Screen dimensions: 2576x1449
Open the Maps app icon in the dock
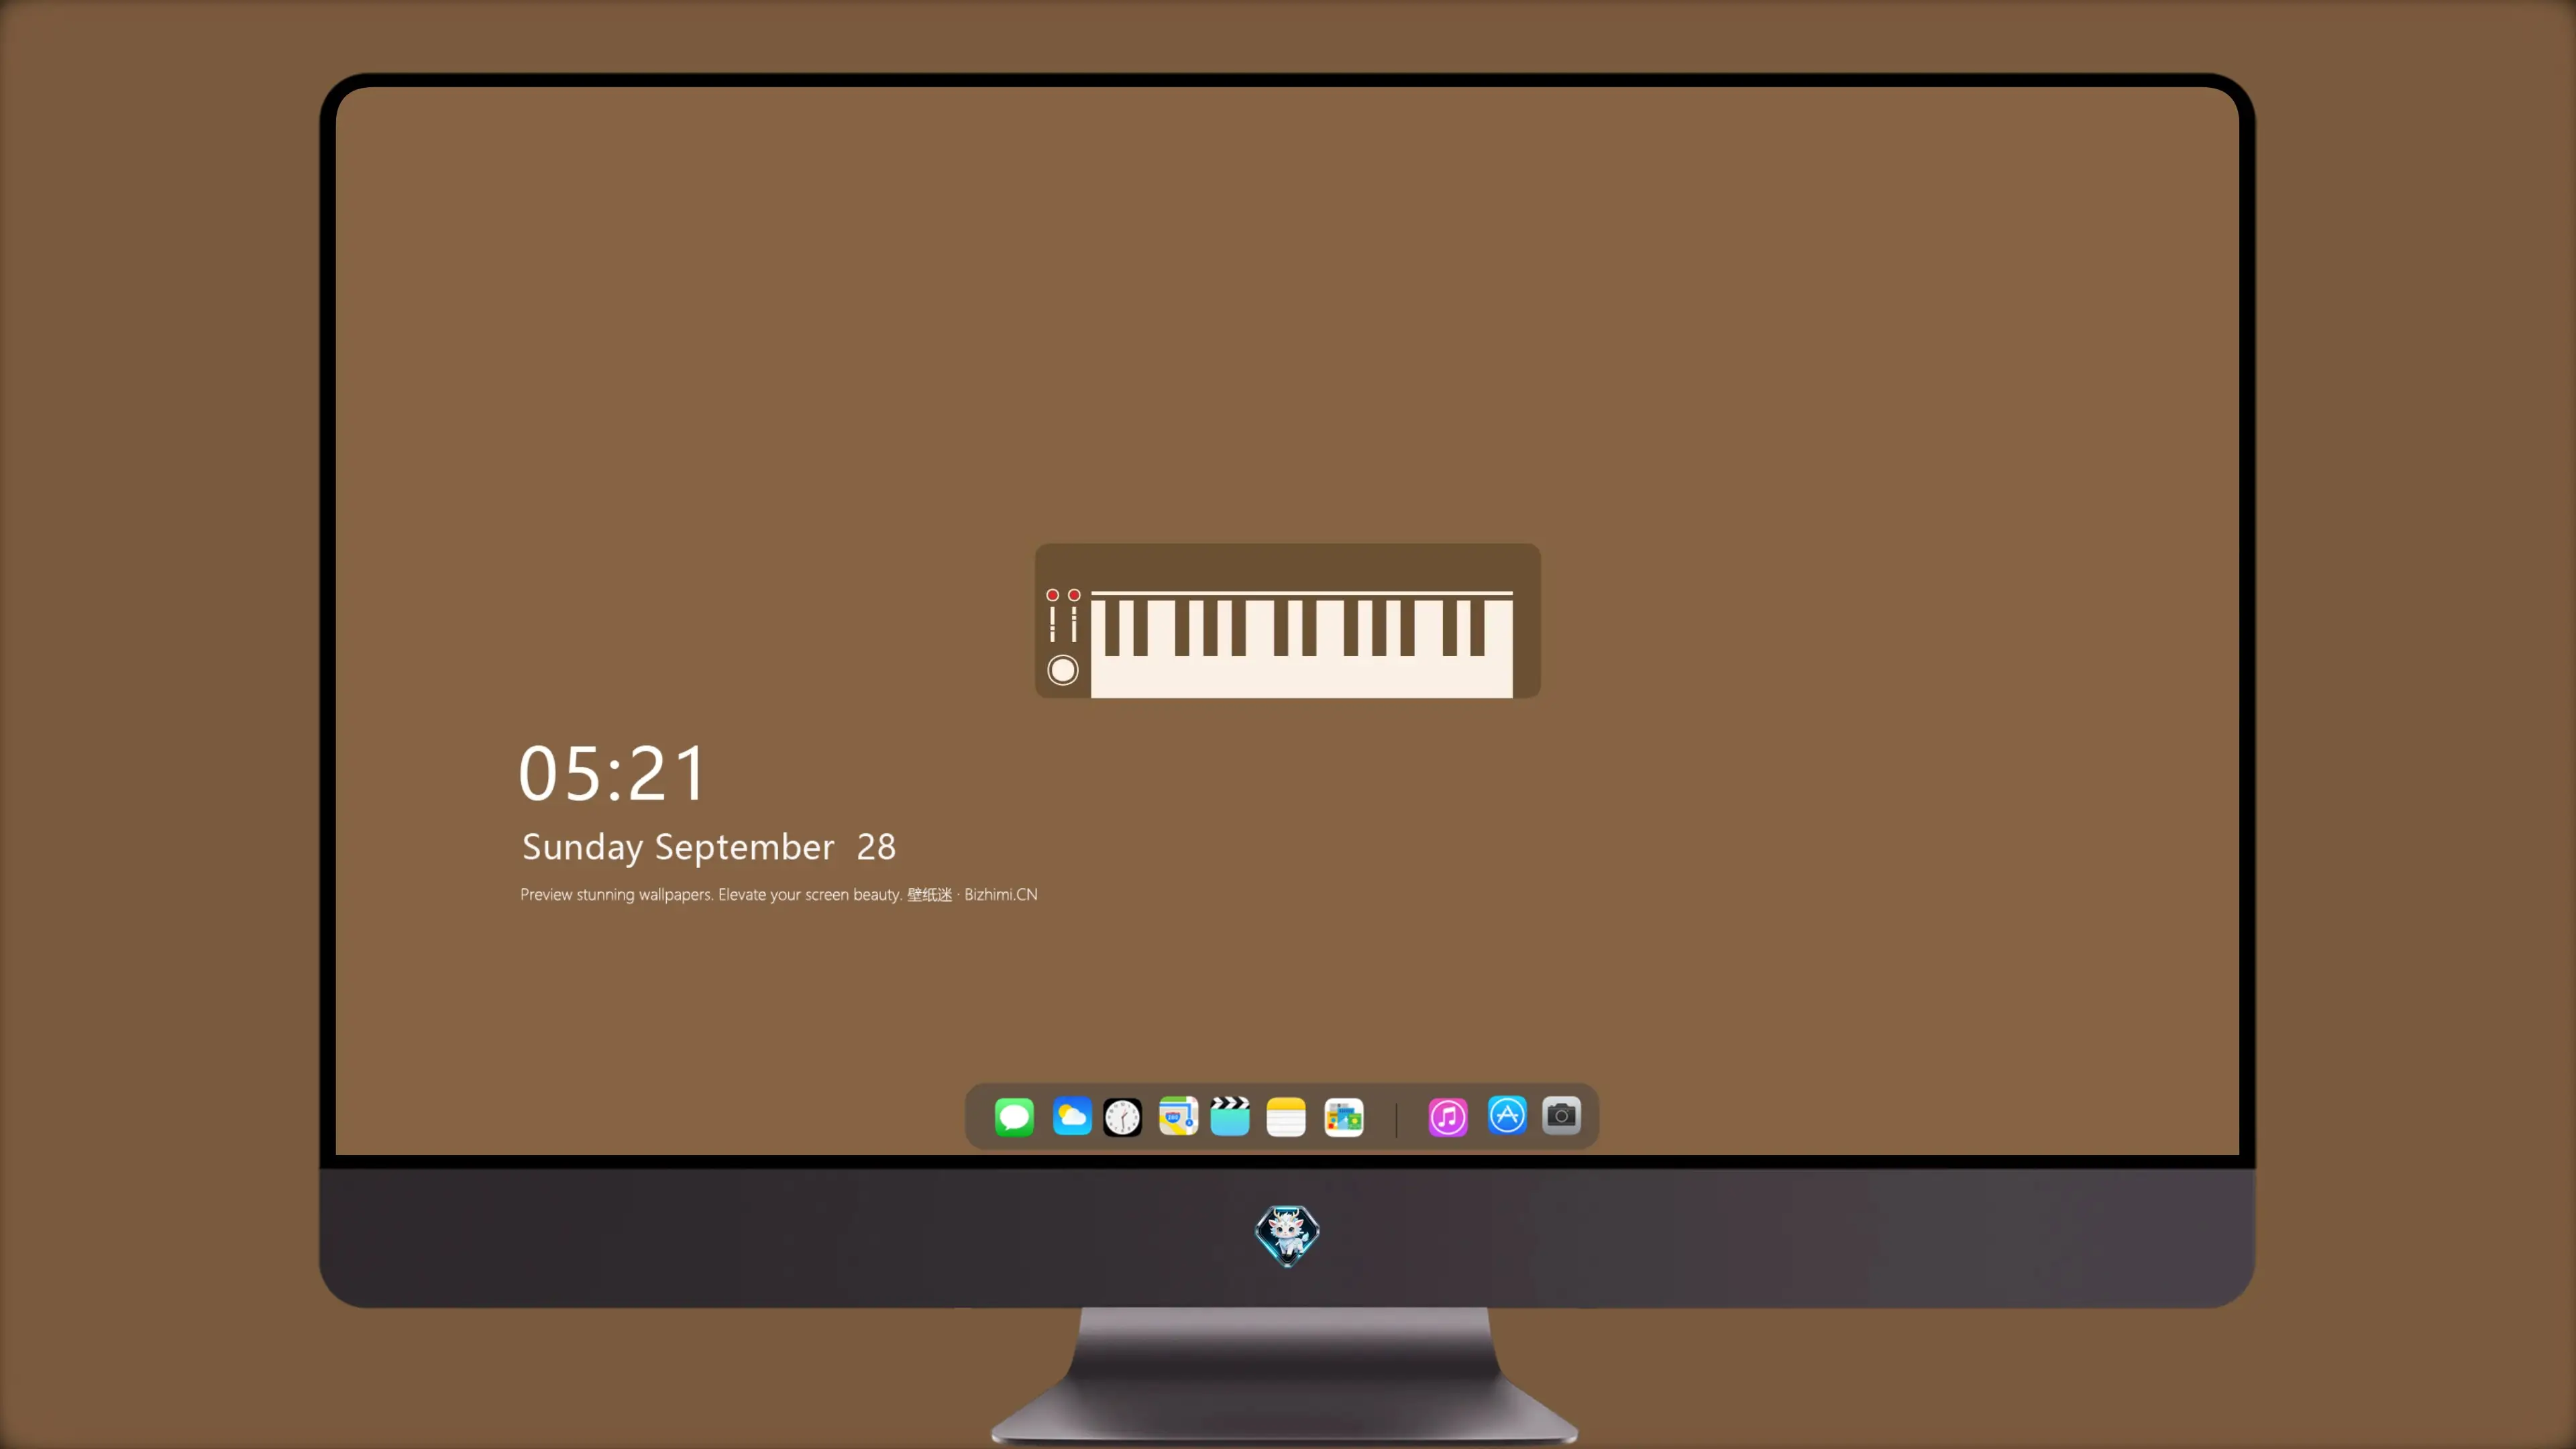(1178, 1117)
